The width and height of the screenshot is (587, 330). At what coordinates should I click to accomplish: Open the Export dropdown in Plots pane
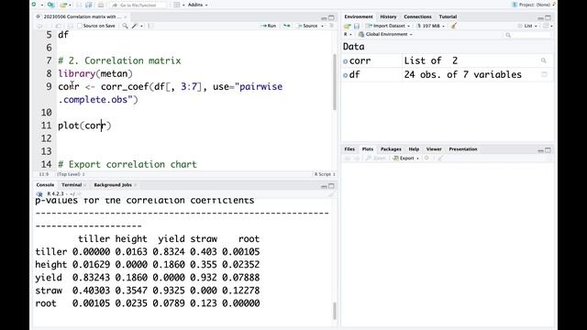point(406,159)
